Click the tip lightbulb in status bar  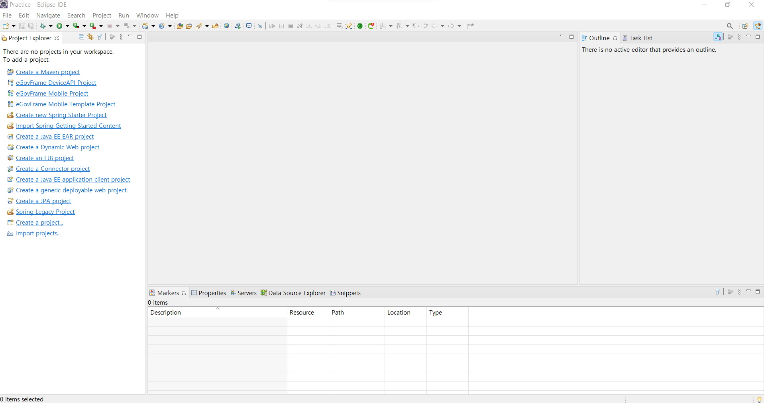tap(759, 399)
